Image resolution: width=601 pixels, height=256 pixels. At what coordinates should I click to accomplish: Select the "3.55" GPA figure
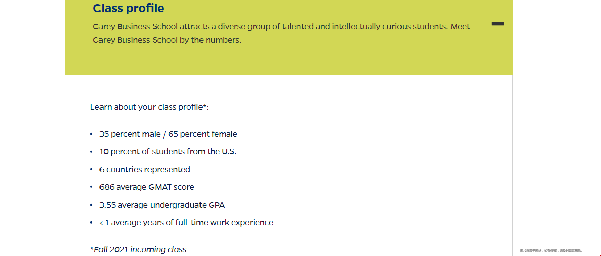[x=107, y=205]
